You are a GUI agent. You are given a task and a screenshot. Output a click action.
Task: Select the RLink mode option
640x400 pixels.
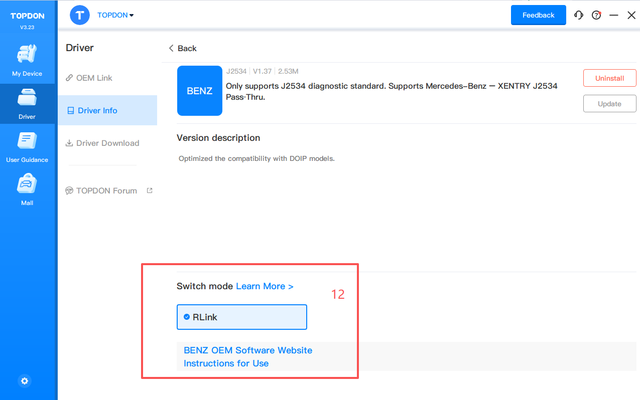tap(241, 317)
